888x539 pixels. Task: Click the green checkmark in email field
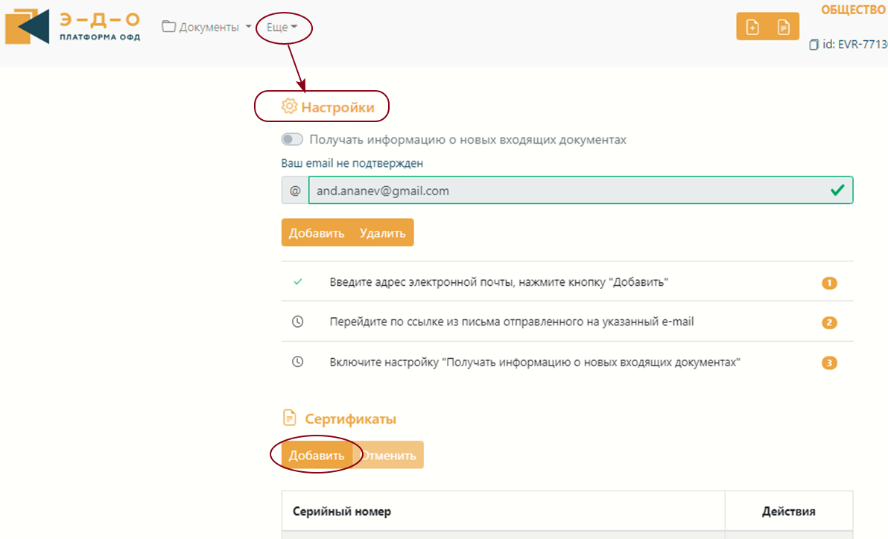pos(837,191)
